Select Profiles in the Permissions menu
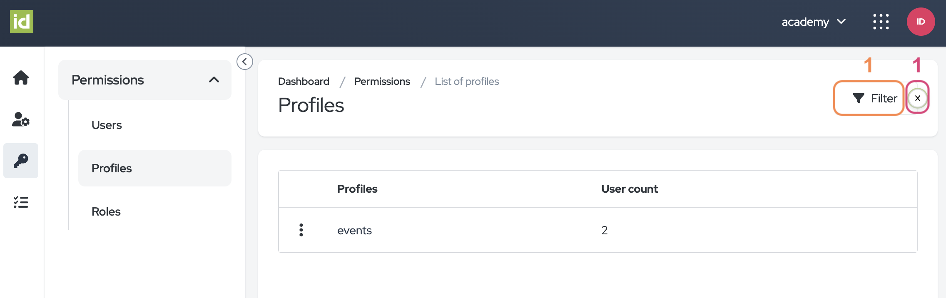946x298 pixels. click(112, 168)
